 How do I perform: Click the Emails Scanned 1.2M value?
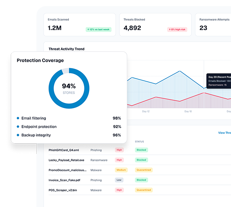(x=55, y=28)
